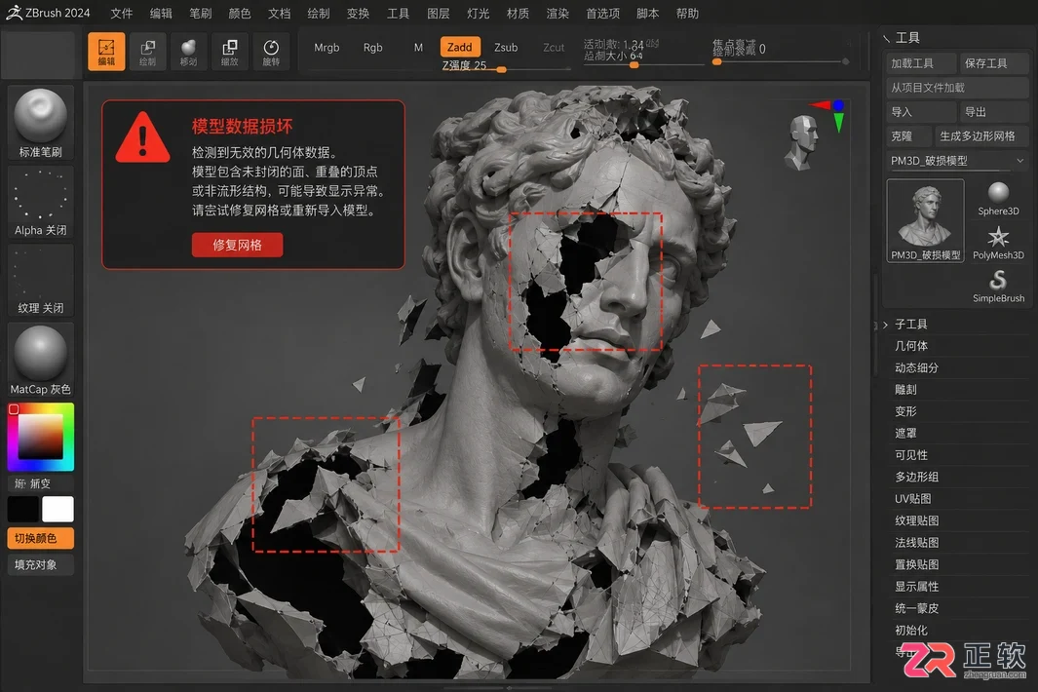
Task: Click the head orientation preview
Action: click(x=802, y=141)
